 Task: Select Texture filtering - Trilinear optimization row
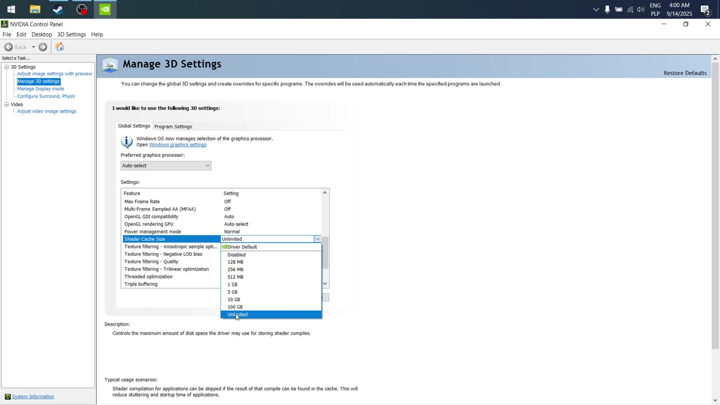[172, 269]
